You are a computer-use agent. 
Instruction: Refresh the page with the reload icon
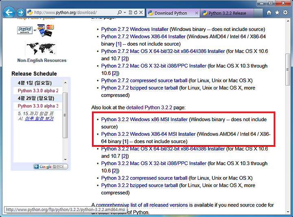[x=136, y=13]
